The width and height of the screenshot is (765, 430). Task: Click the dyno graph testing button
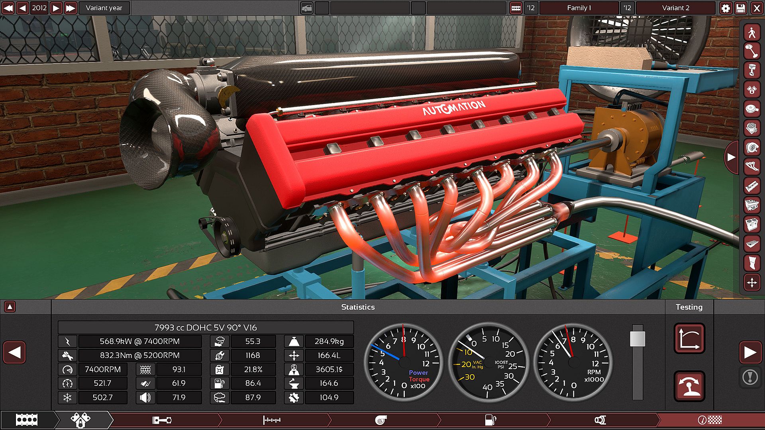(x=689, y=338)
